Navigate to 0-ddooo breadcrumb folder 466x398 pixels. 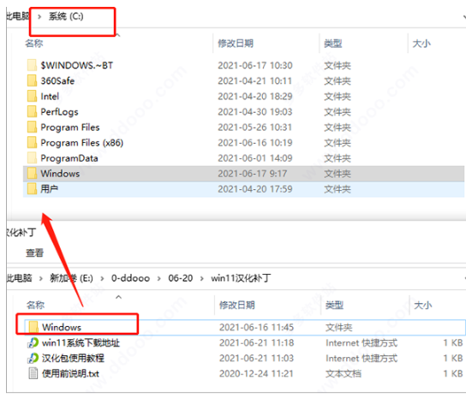130,278
